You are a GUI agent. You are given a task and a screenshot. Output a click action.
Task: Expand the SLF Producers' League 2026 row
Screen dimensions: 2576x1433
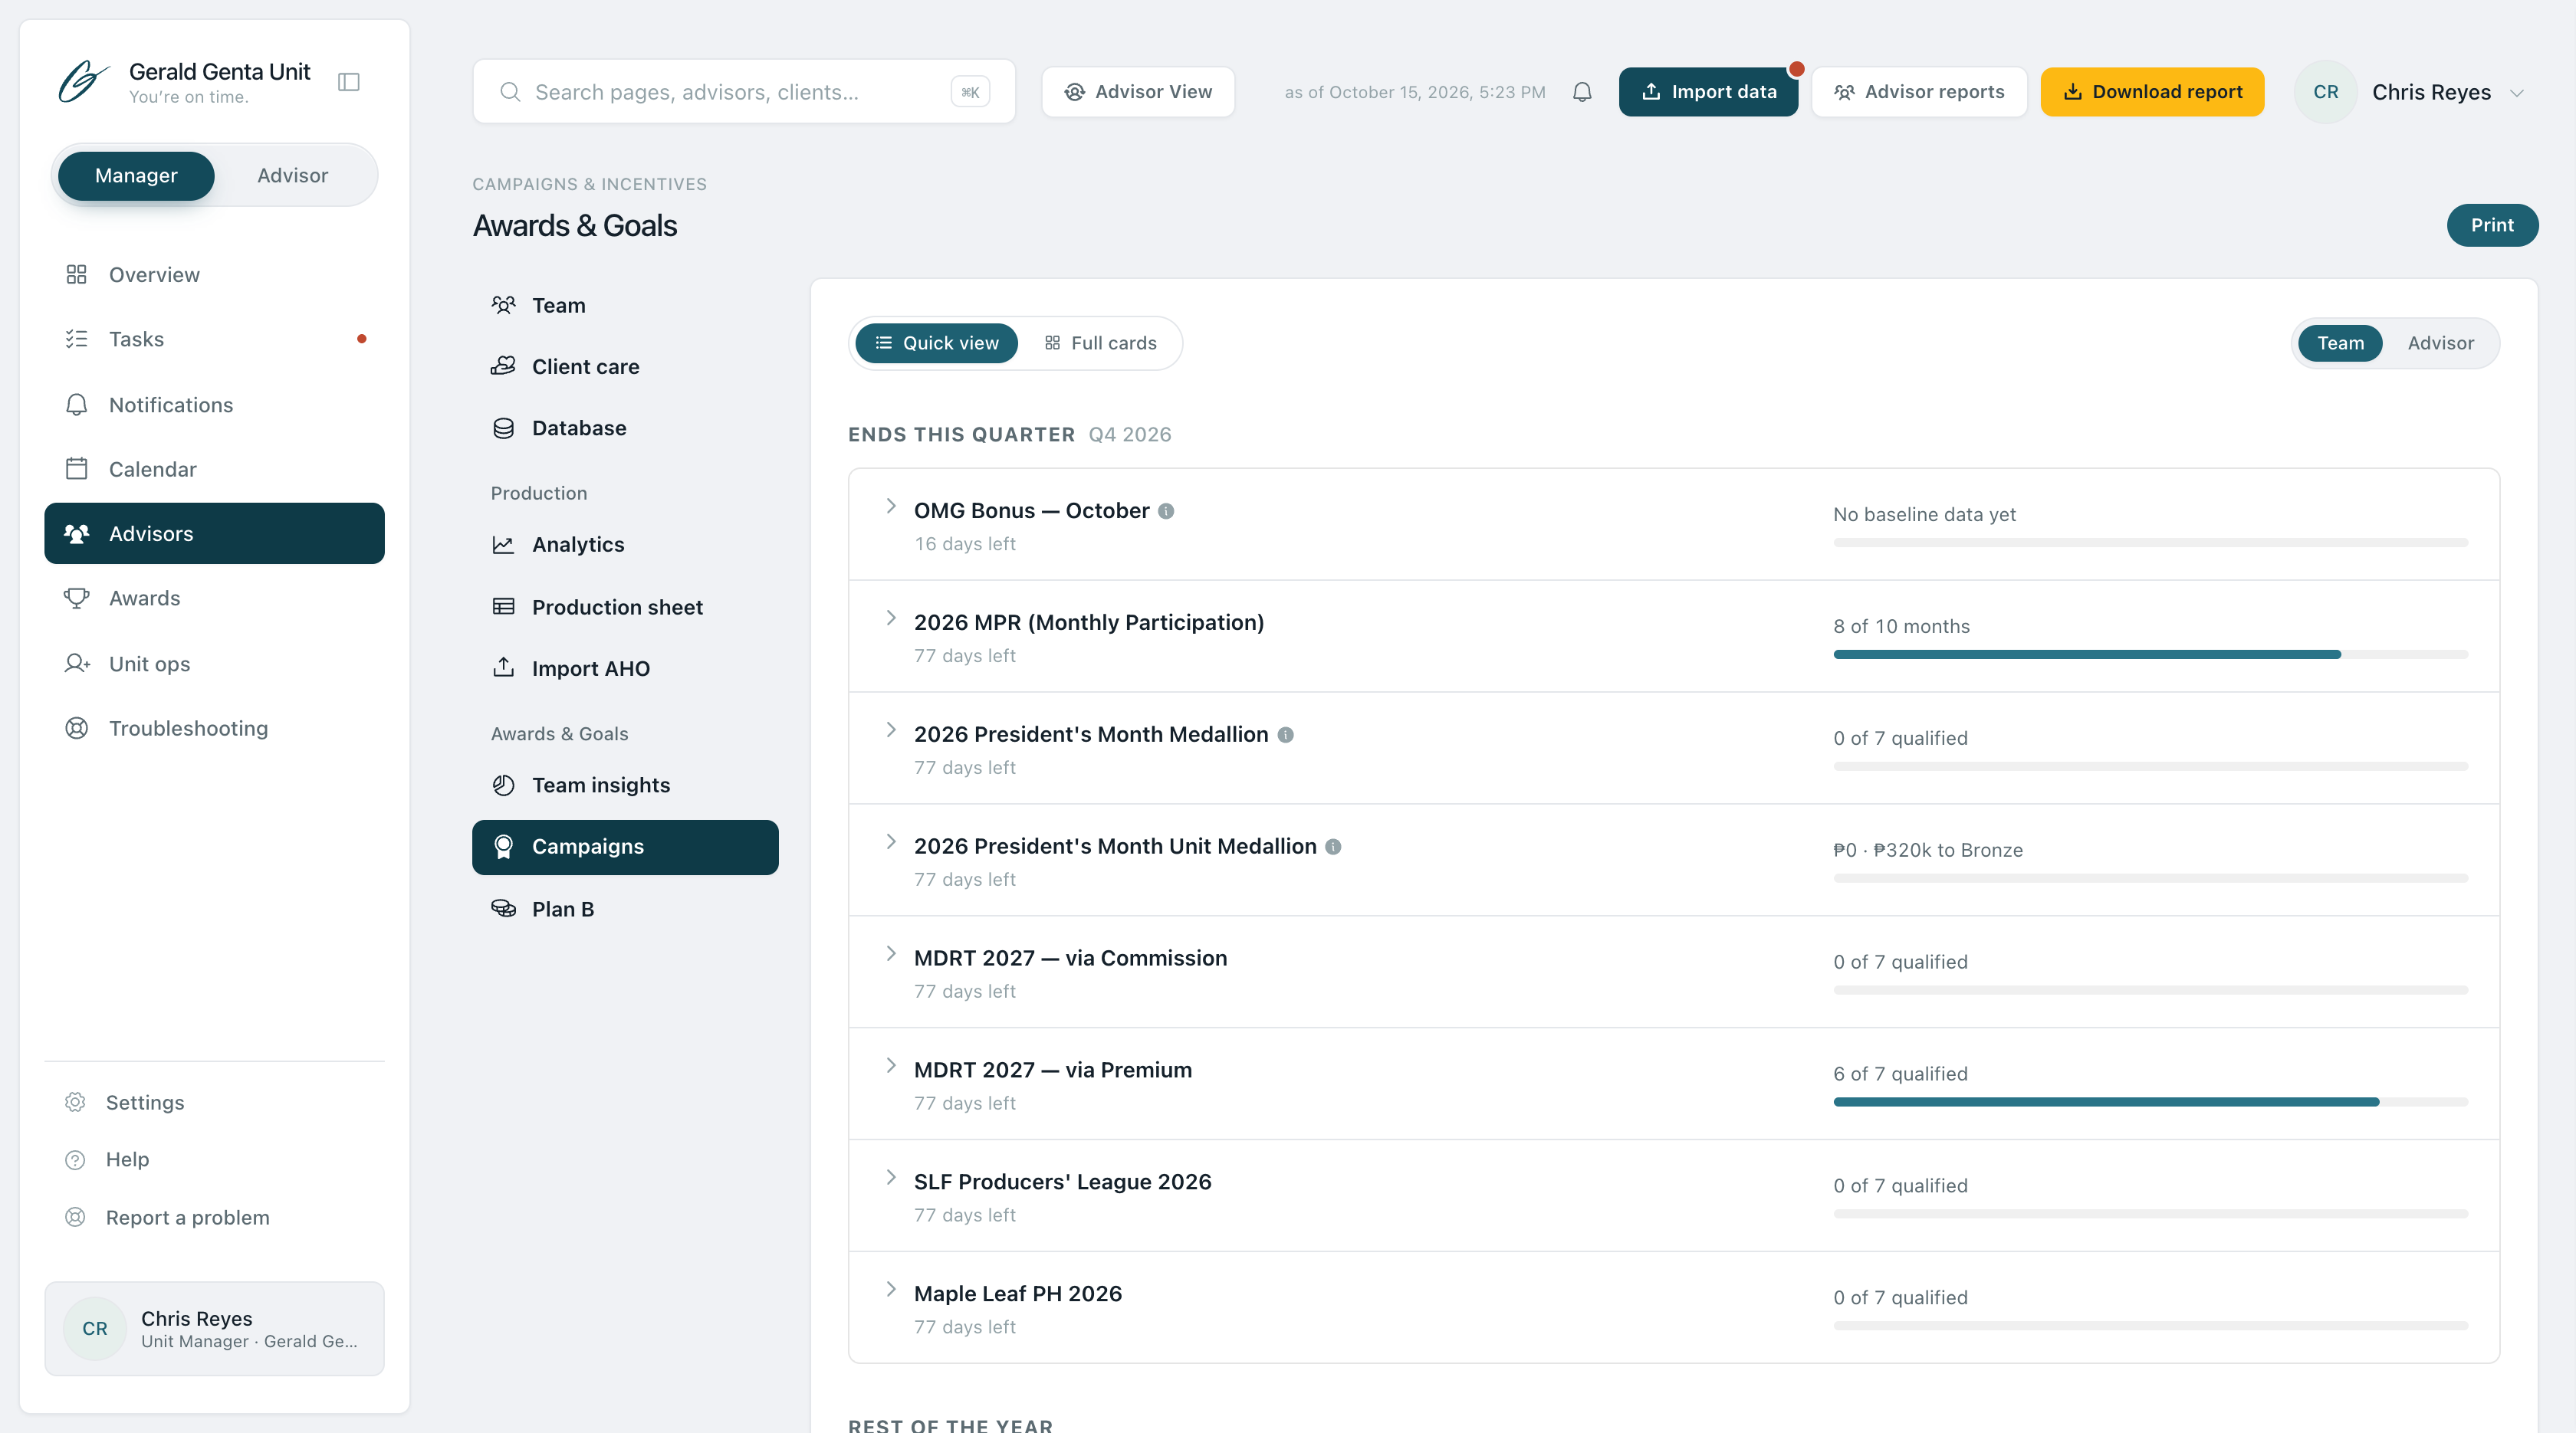(891, 1178)
